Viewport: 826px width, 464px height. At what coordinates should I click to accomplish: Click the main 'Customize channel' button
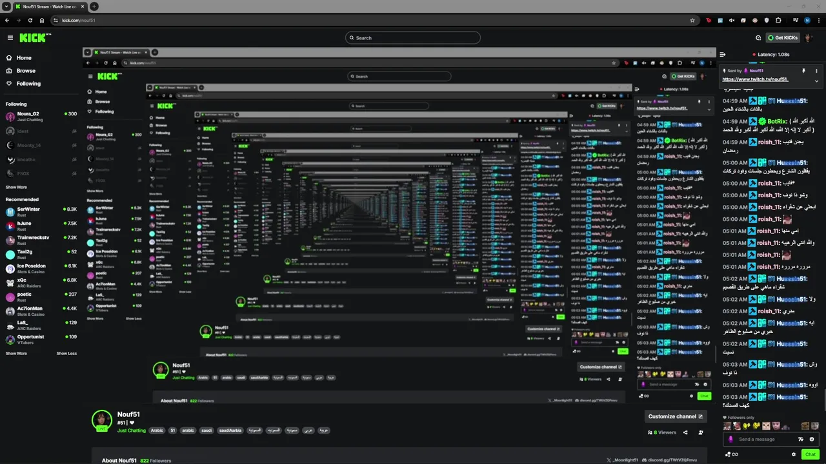[x=675, y=416]
